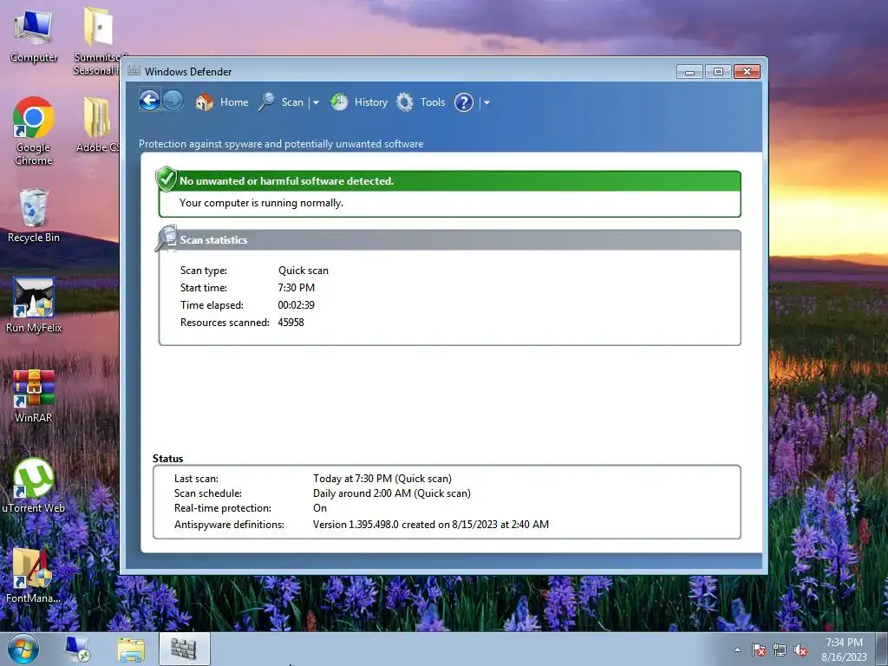This screenshot has width=888, height=666.
Task: Click the 'Scan statistics' heading
Action: pyautogui.click(x=213, y=240)
